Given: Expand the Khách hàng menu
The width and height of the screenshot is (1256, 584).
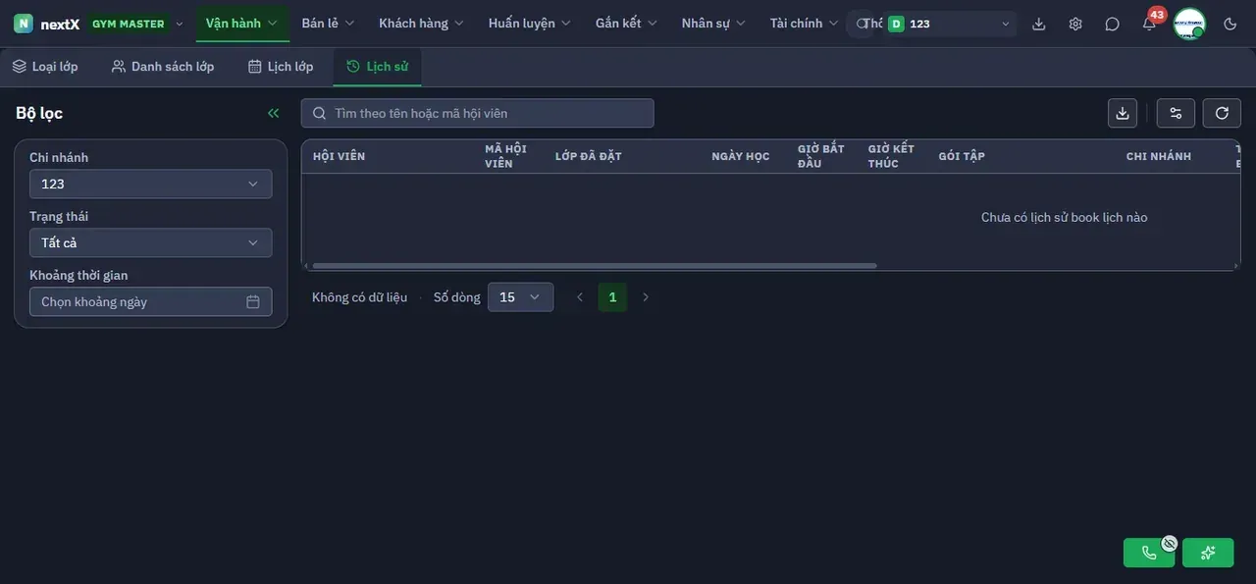Looking at the screenshot, I should tap(422, 24).
